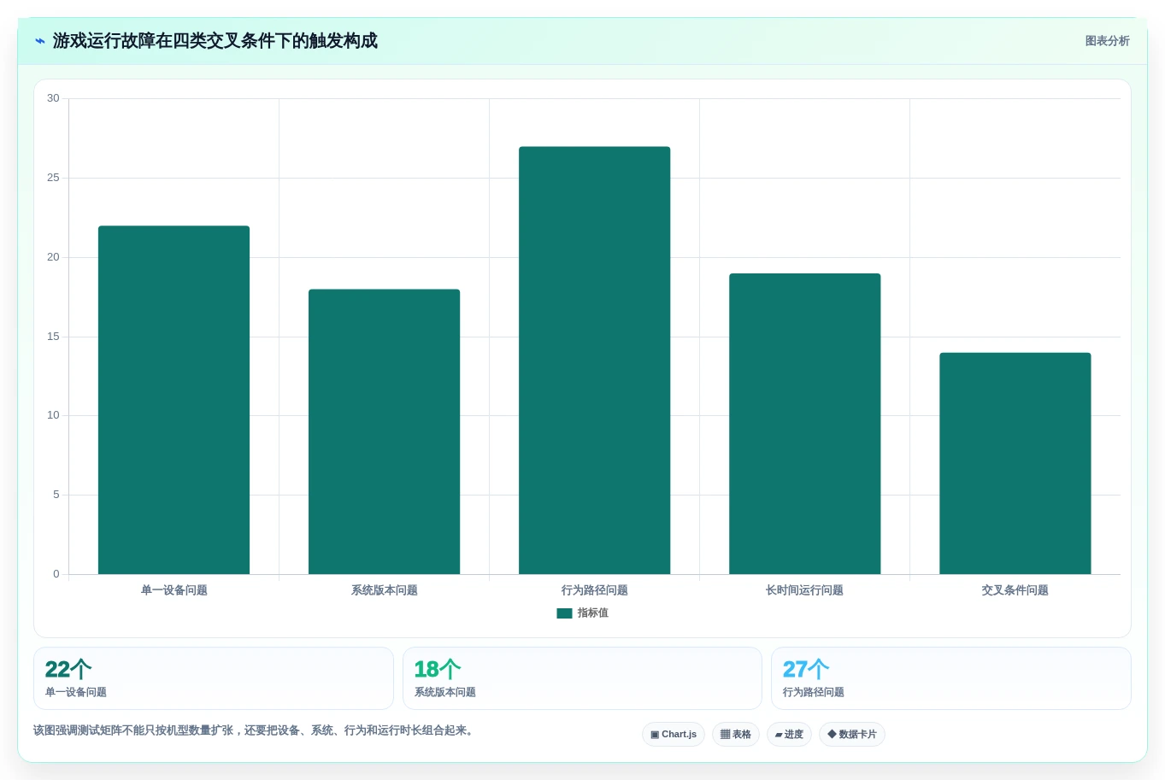Click the 行为路径问题 bar in the chart
This screenshot has height=780, width=1165.
pos(594,361)
